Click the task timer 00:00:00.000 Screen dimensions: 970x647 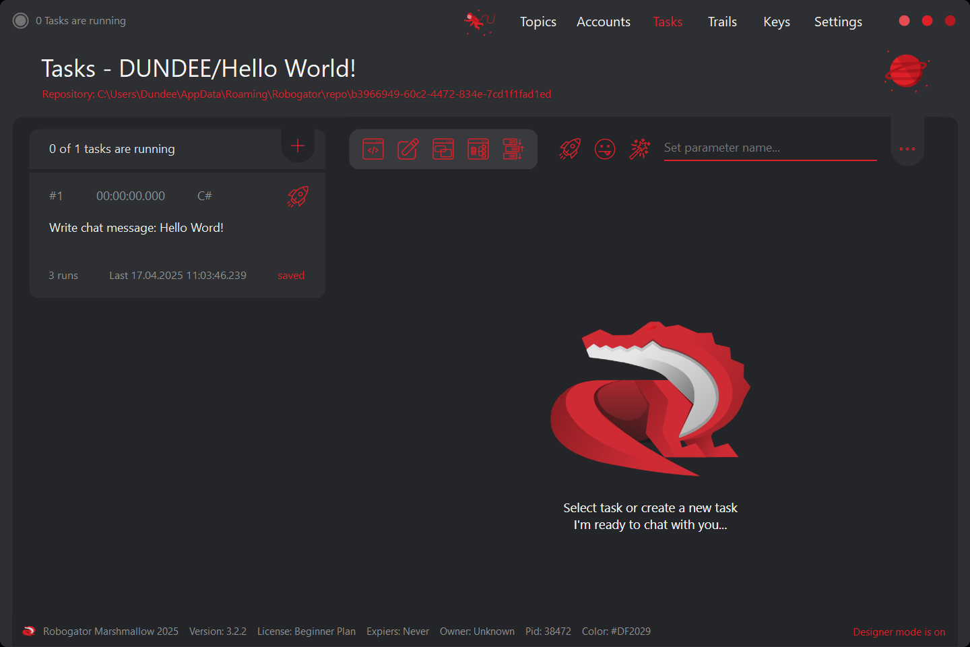click(x=131, y=196)
